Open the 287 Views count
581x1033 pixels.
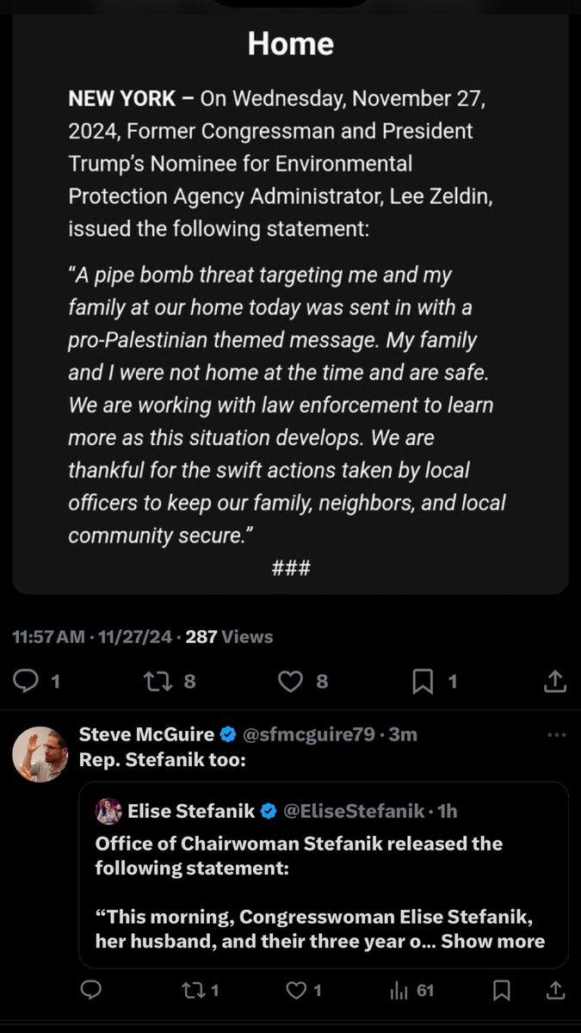point(229,637)
